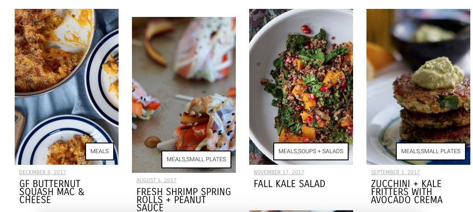Click the November 17, 2017 date link
Viewport: 473px width, 212px height.
click(x=279, y=172)
